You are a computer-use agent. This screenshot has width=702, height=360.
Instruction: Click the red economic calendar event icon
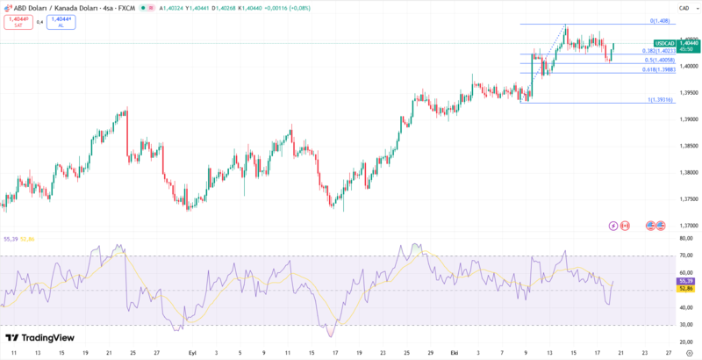(x=625, y=226)
